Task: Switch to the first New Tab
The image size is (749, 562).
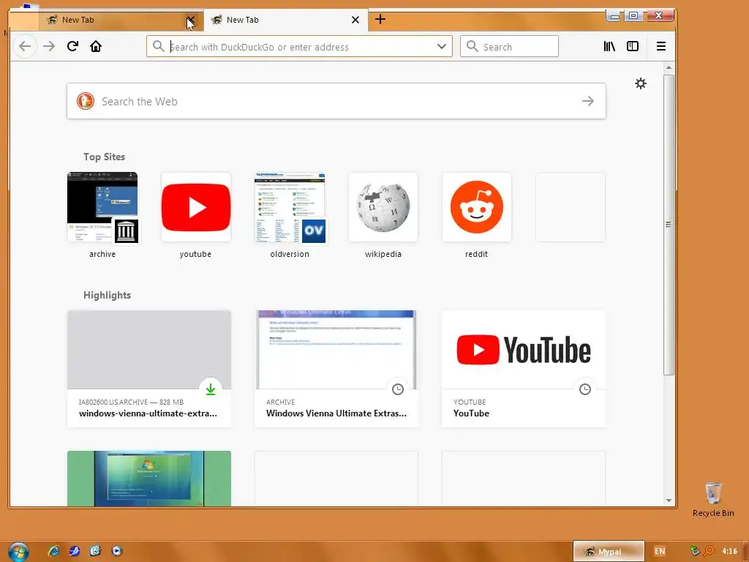Action: coord(115,20)
